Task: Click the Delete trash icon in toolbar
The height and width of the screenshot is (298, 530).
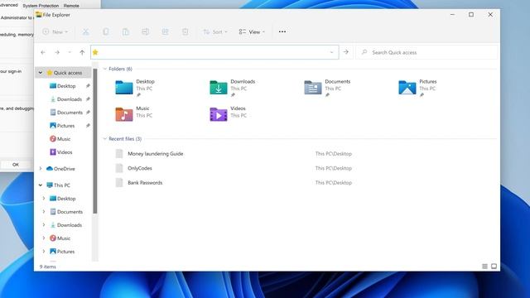Action: pos(185,31)
